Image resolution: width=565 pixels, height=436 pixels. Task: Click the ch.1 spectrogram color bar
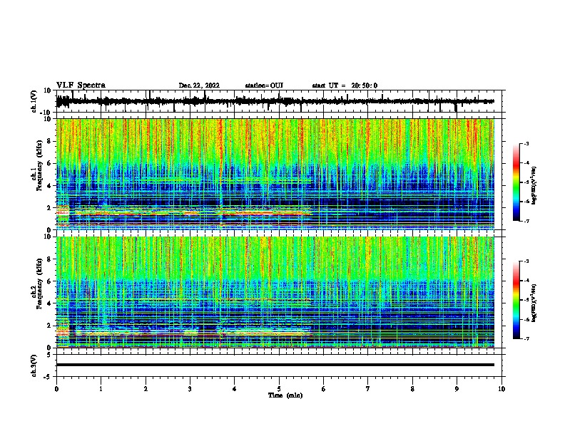tap(516, 182)
